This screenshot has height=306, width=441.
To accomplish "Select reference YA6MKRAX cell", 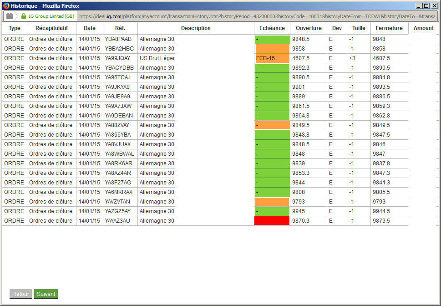I will tap(120, 192).
